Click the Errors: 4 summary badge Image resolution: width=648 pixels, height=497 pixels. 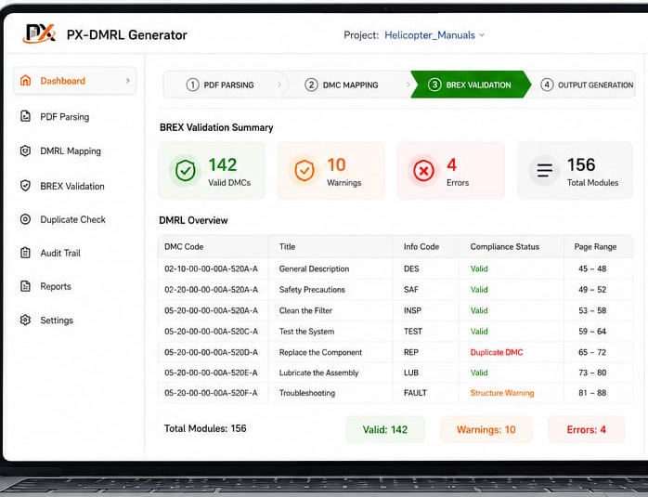pos(587,429)
